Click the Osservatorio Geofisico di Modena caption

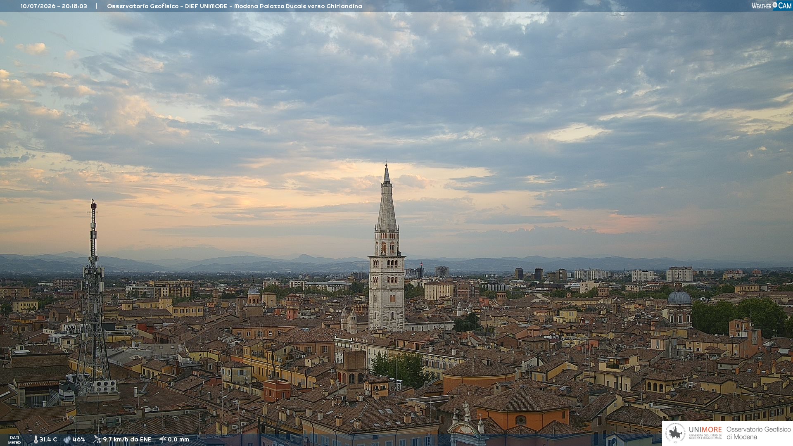(758, 433)
